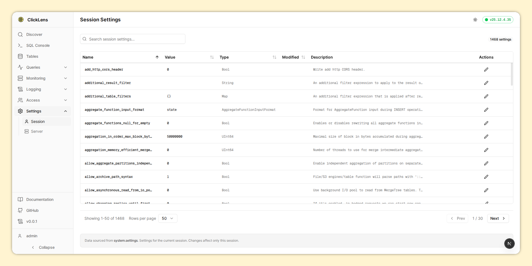Select Server under Settings
The width and height of the screenshot is (532, 266).
coord(37,131)
